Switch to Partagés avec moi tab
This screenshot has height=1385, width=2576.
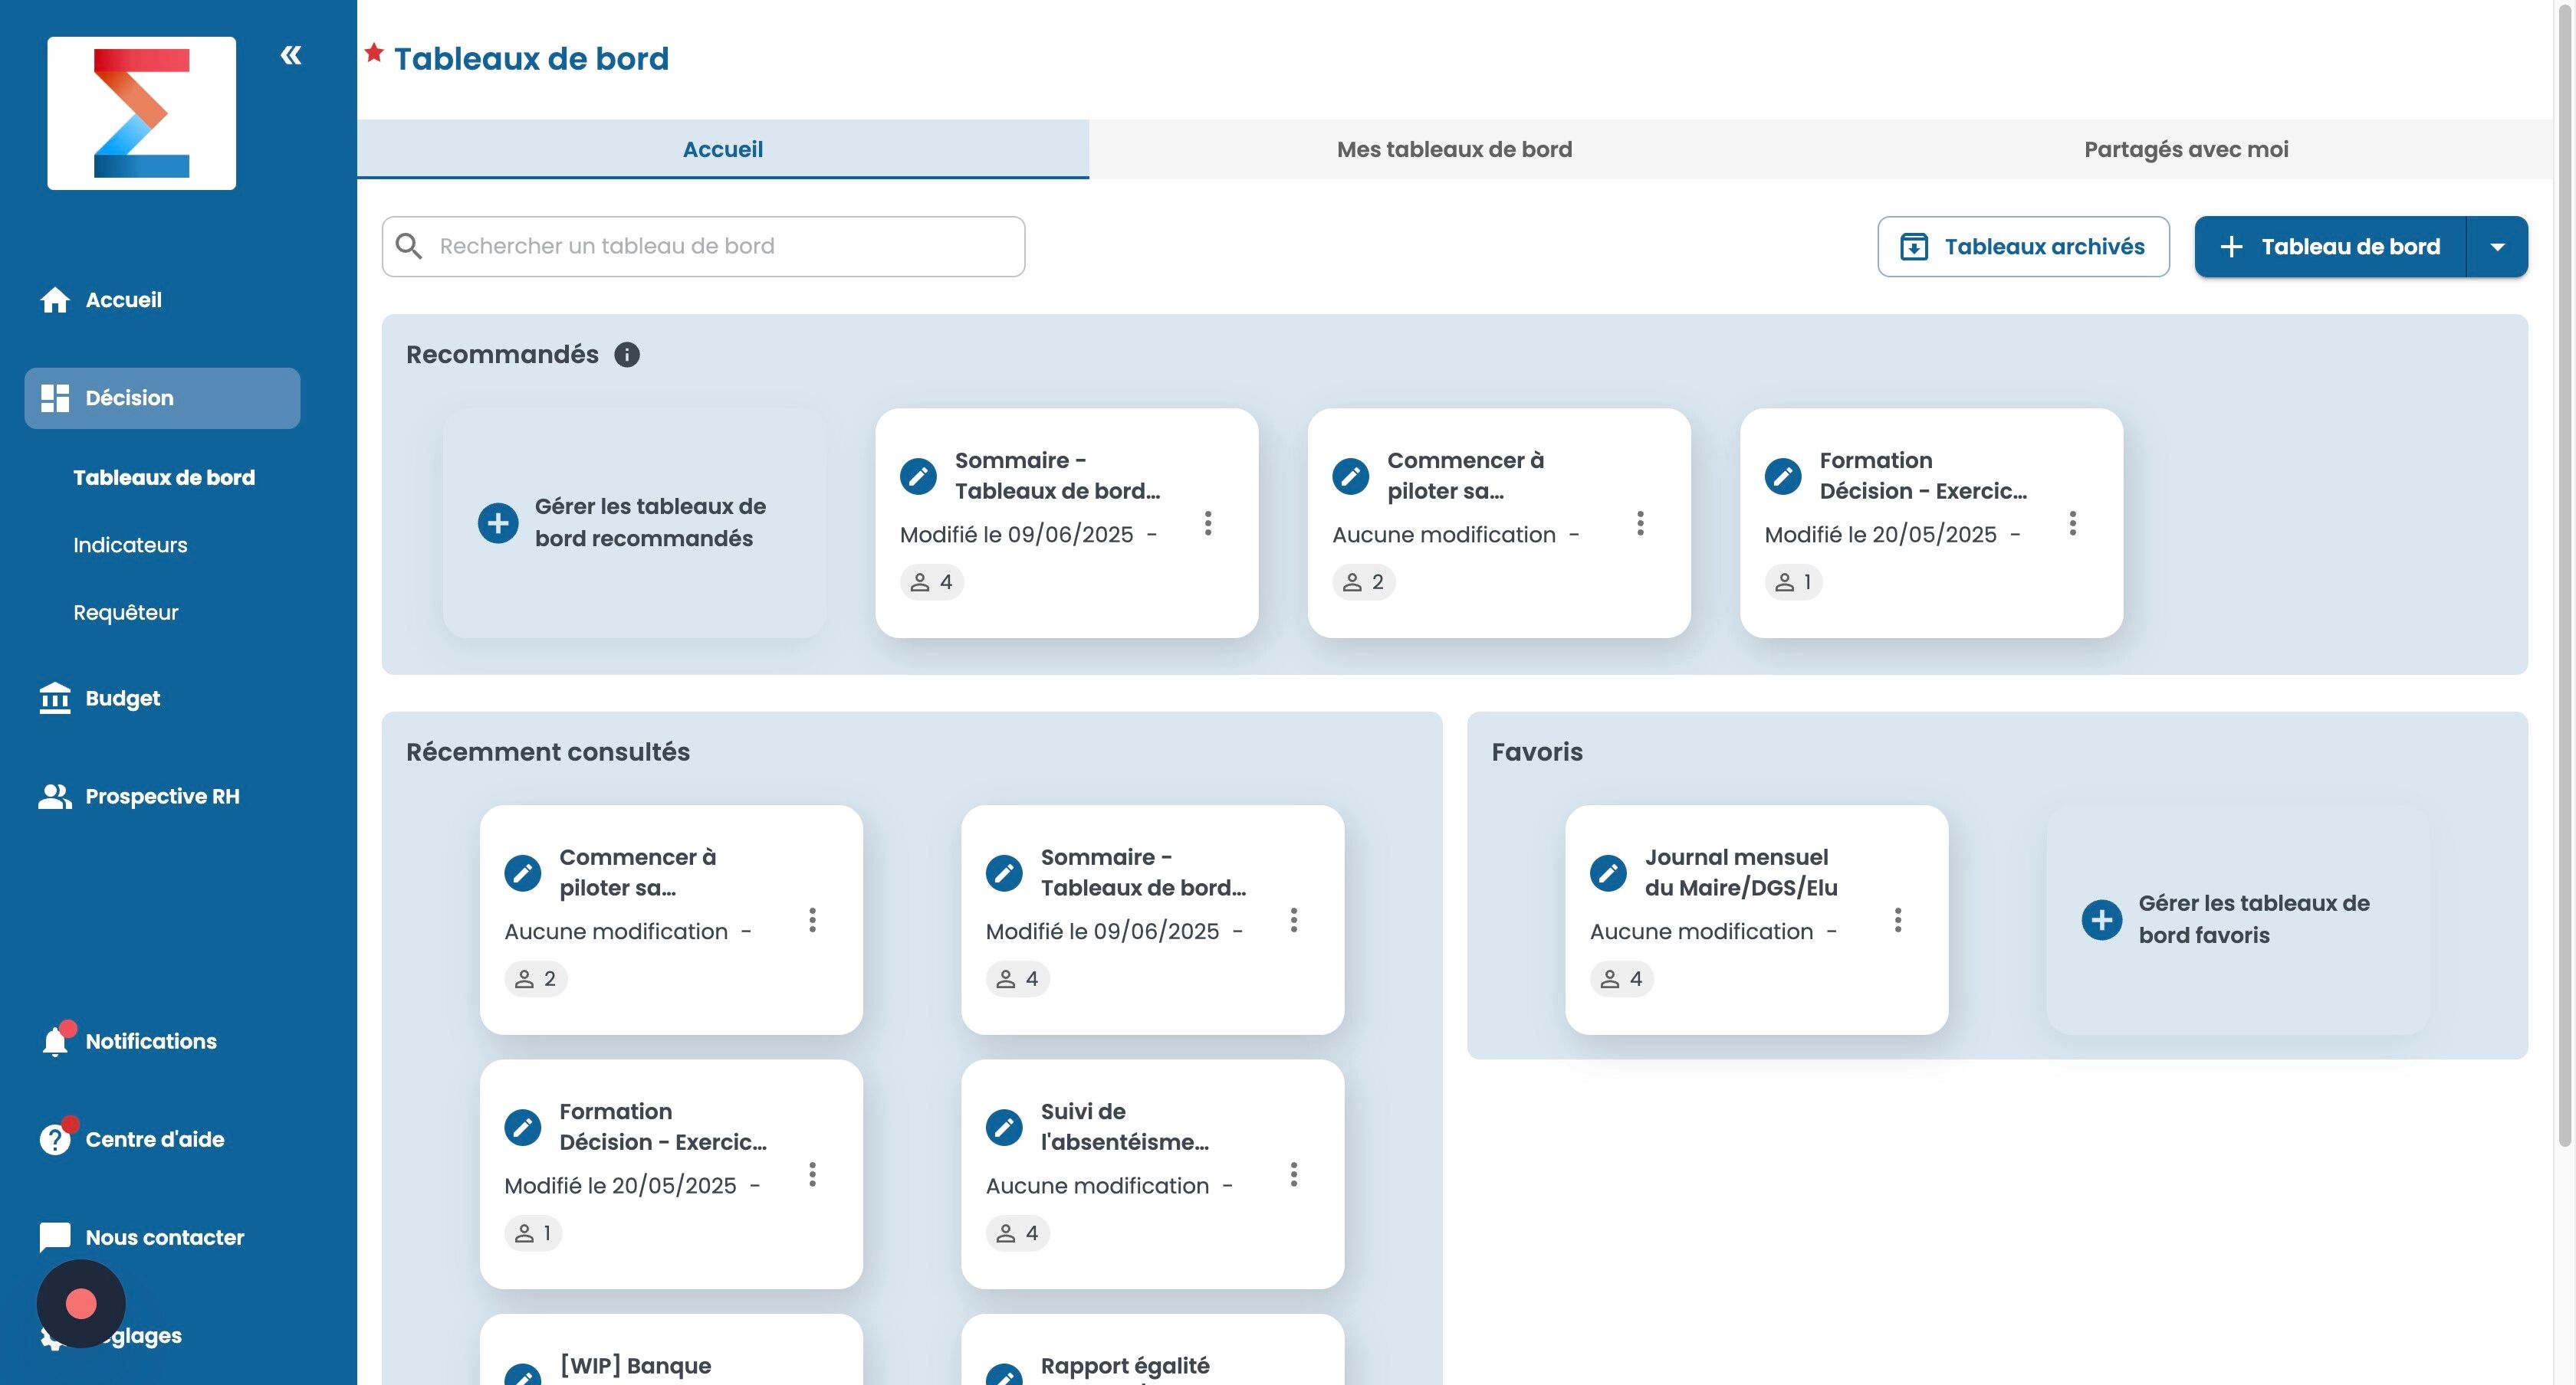2186,150
